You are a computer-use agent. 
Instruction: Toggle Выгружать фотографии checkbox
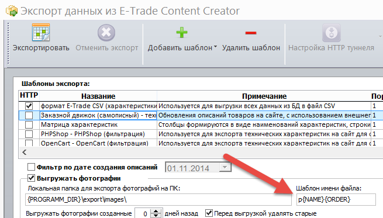(x=31, y=178)
